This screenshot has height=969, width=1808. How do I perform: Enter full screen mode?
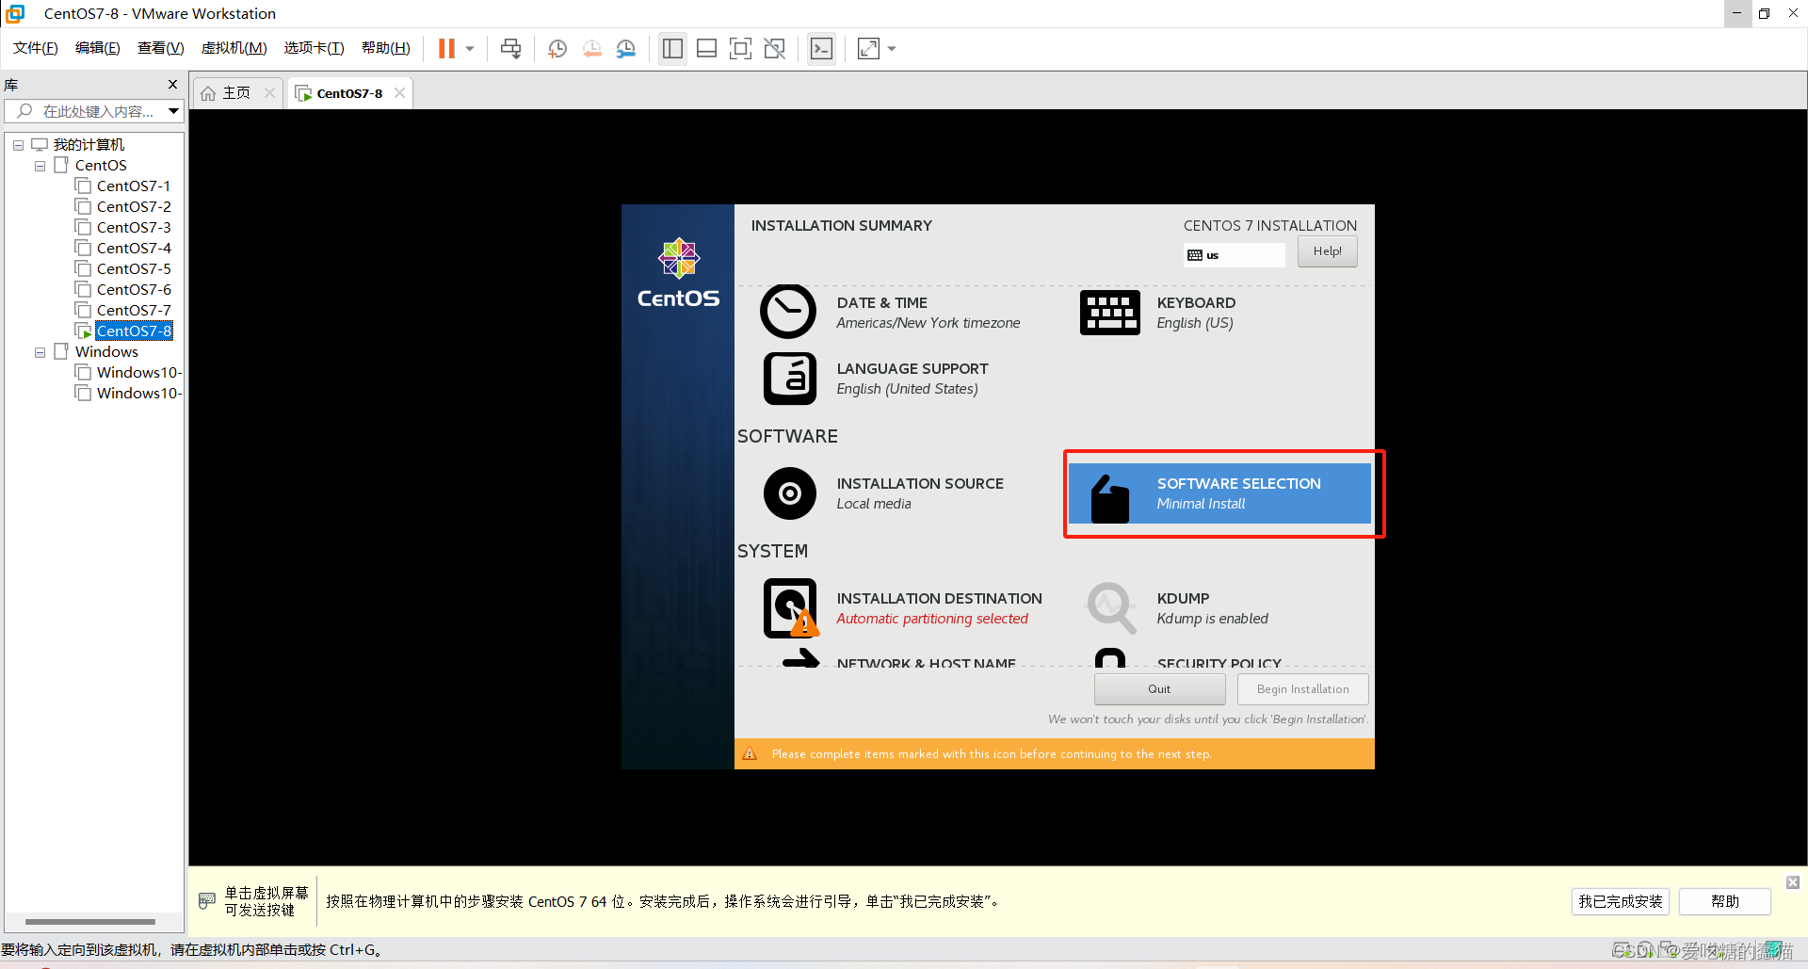740,49
